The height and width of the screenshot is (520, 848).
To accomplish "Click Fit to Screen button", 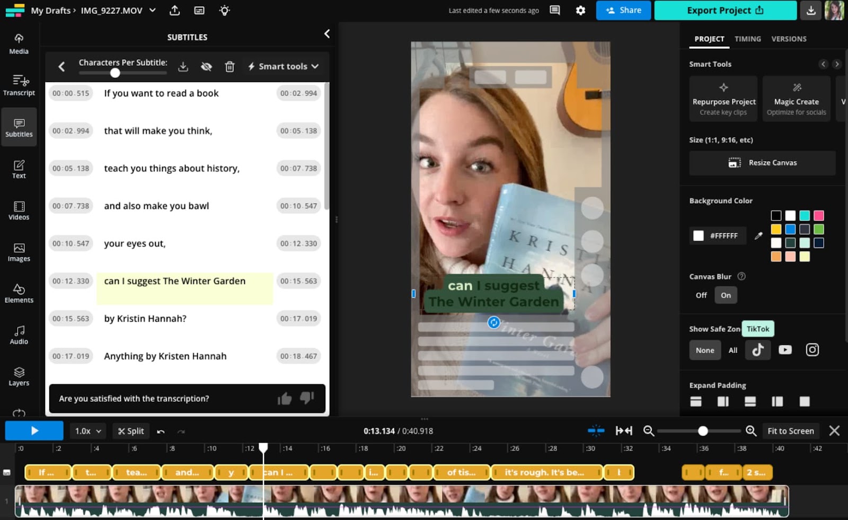I will coord(791,431).
